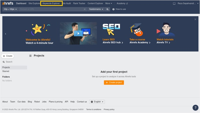Image resolution: width=200 pixels, height=113 pixels.
Task: Open Watch a 4-minute tour
Action: pyautogui.click(x=39, y=43)
